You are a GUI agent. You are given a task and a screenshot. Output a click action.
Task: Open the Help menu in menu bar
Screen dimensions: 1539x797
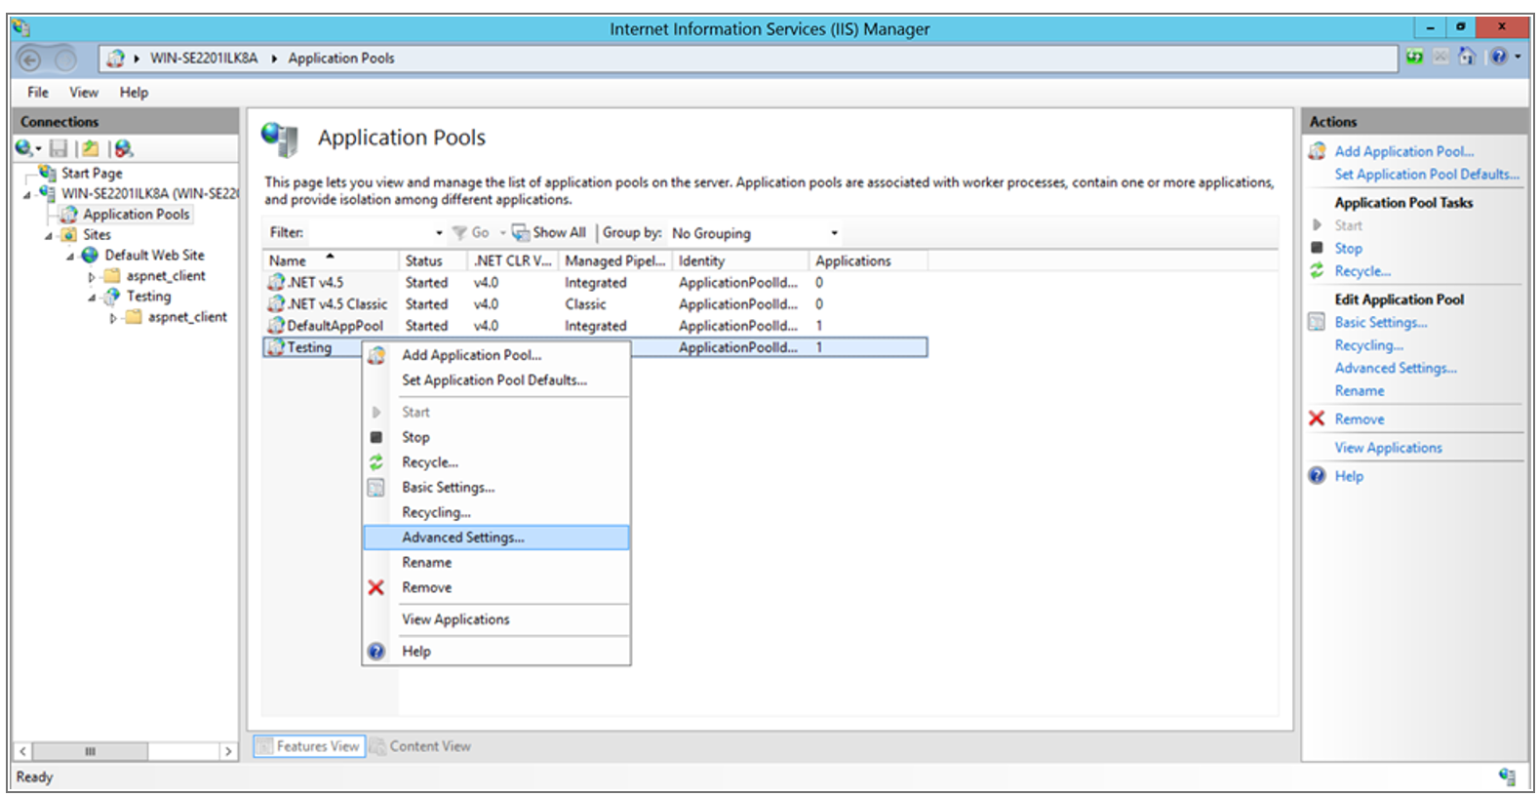[x=134, y=92]
